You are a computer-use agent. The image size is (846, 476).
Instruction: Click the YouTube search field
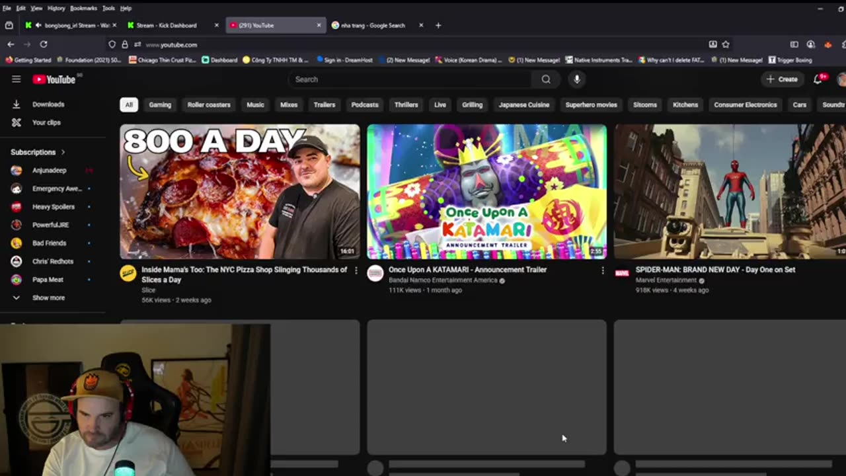410,79
